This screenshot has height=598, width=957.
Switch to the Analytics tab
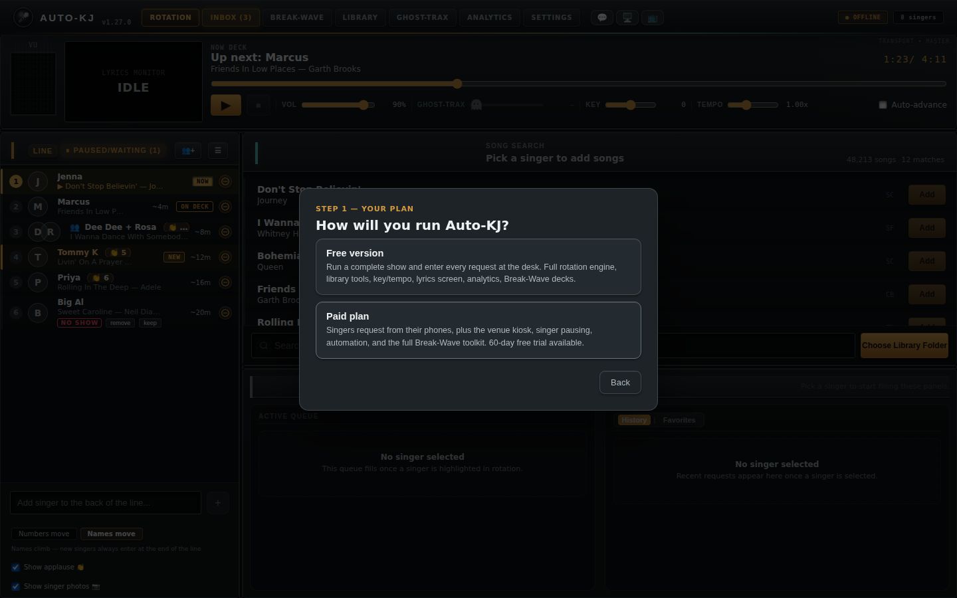[x=490, y=18]
